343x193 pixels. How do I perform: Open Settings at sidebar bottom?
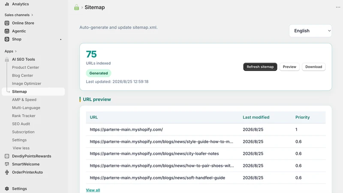click(19, 189)
